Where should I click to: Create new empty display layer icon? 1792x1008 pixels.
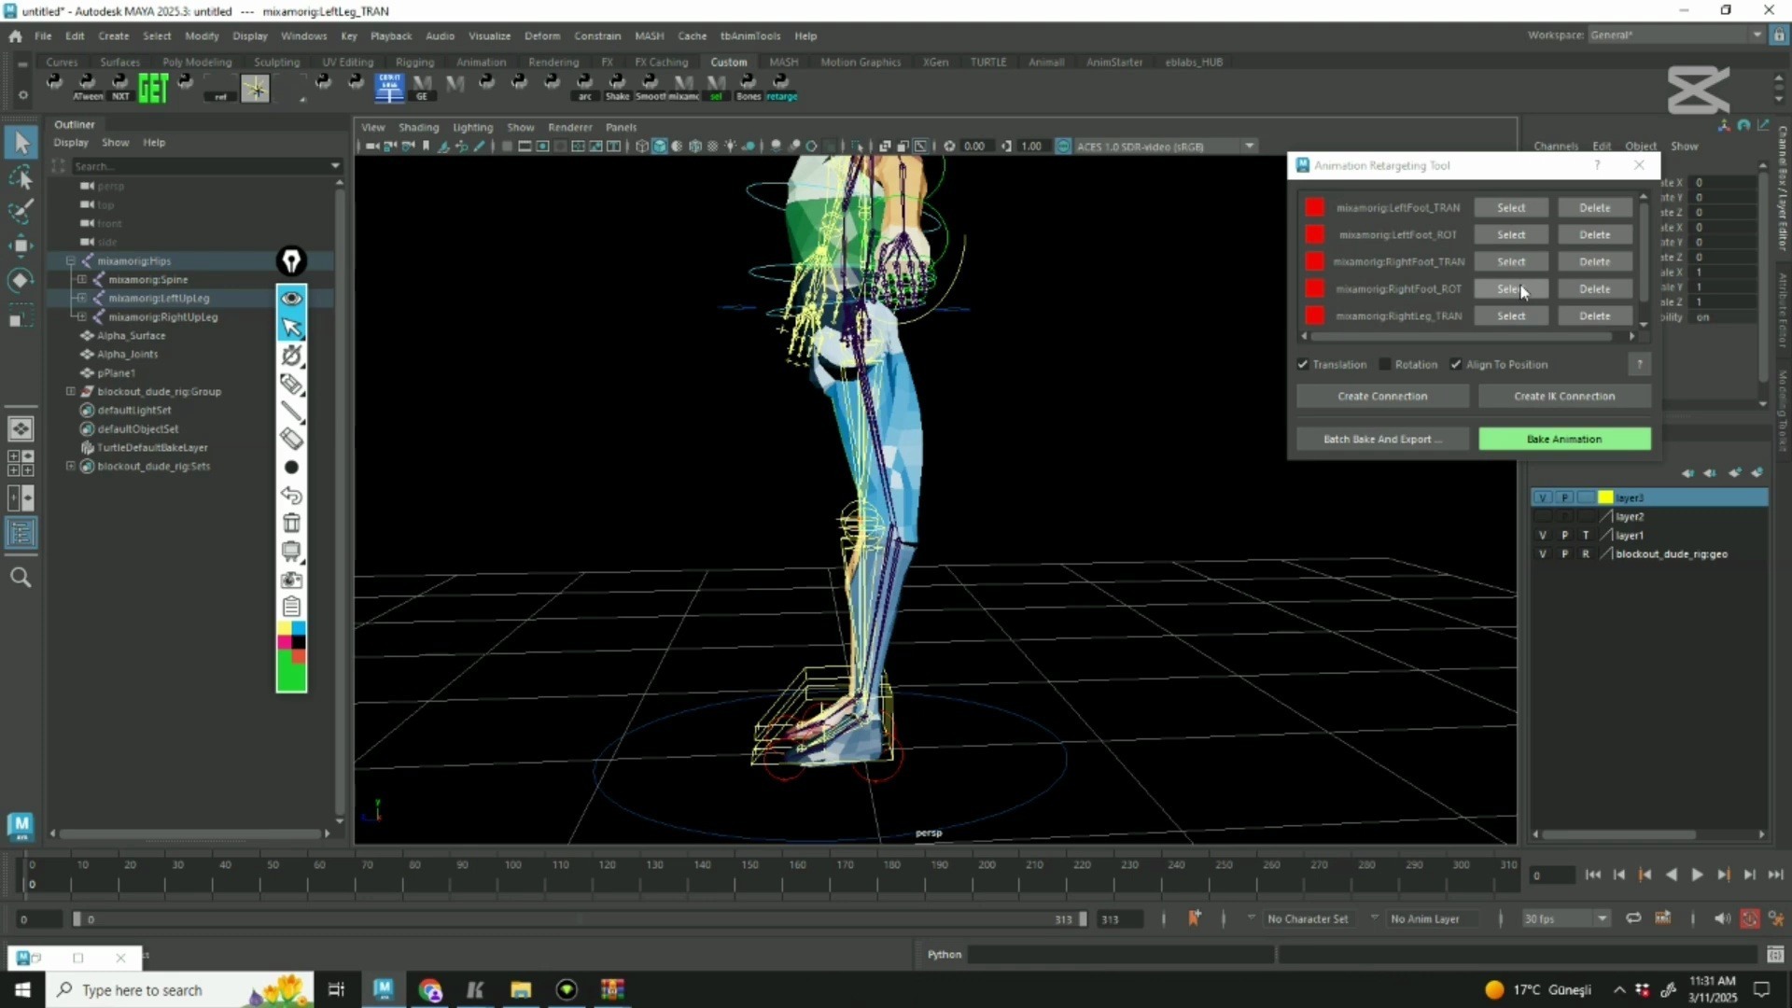1734,473
